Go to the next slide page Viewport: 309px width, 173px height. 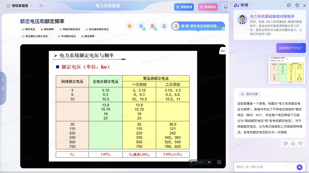point(209,162)
